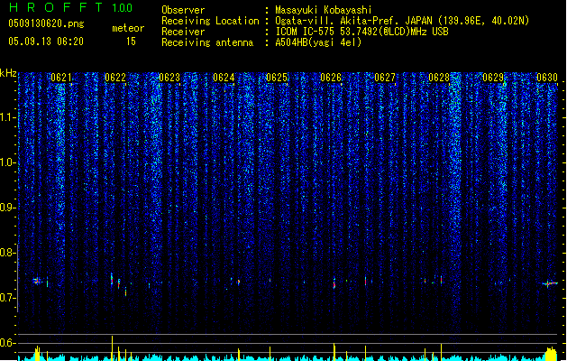The width and height of the screenshot is (567, 361).
Task: Click the 0627 time marker
Action: tap(385, 78)
